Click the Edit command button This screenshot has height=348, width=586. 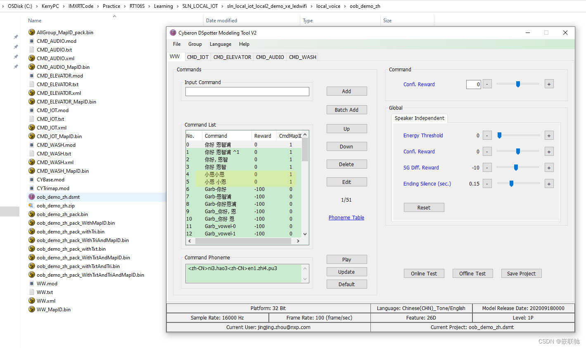(x=346, y=182)
